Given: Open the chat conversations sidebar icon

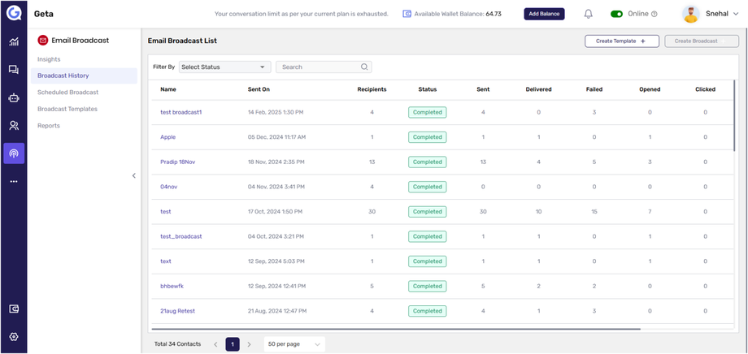Looking at the screenshot, I should tap(14, 71).
